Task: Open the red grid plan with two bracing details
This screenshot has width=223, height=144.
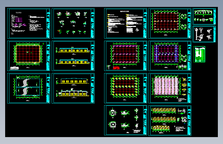Action: click(170, 23)
